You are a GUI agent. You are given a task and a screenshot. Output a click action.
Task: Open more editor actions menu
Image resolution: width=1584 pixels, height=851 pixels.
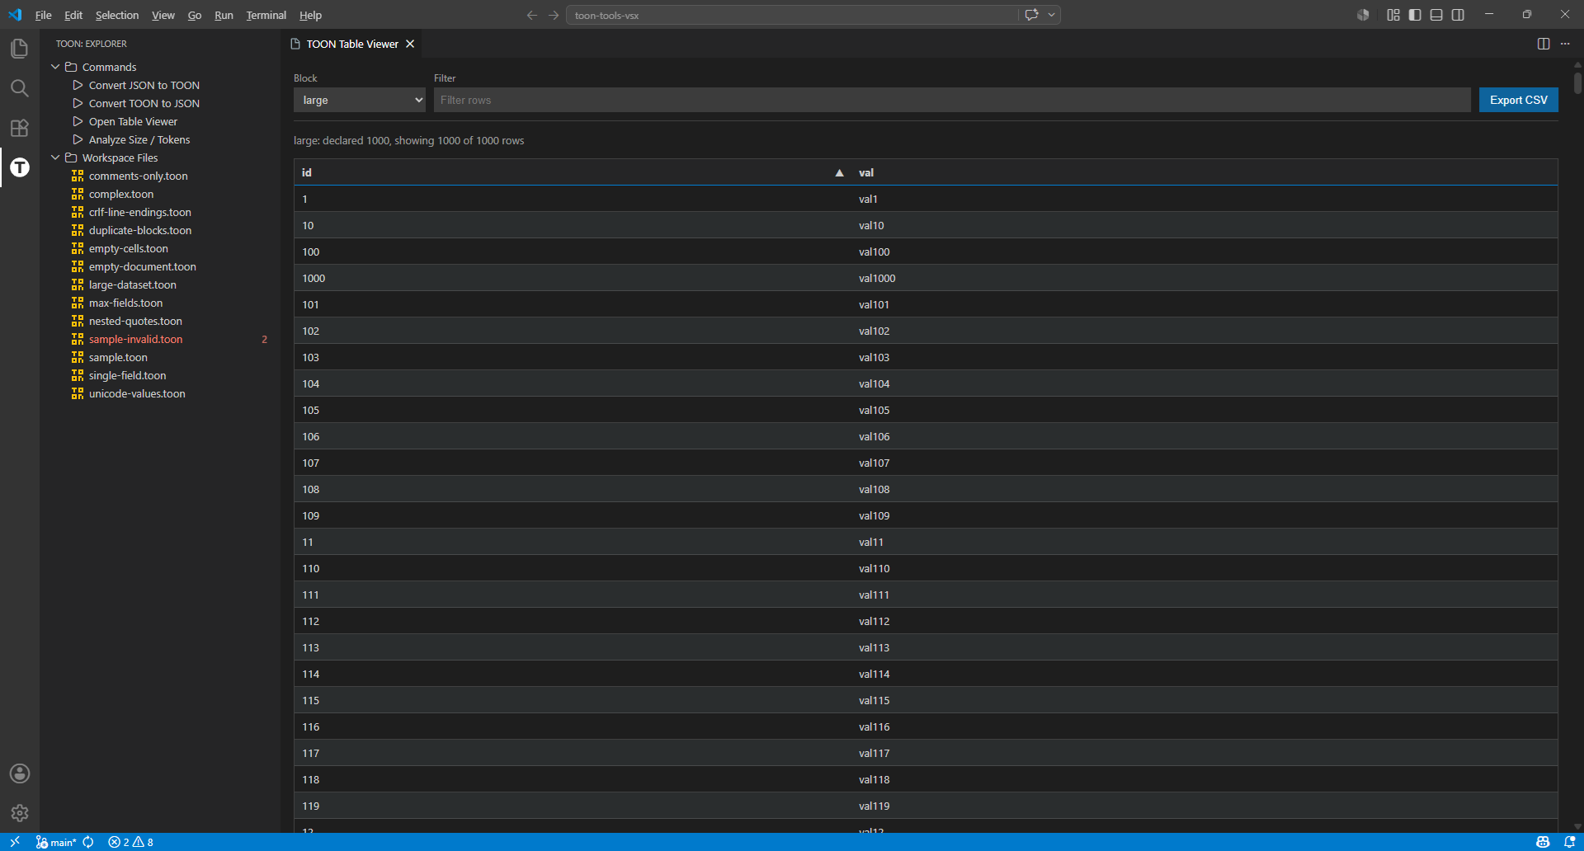tap(1565, 44)
